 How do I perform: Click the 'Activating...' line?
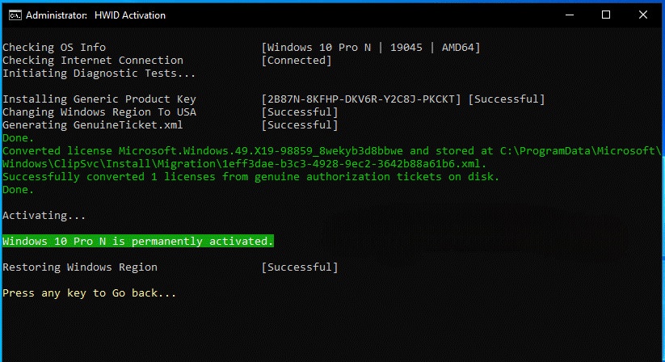pos(44,215)
